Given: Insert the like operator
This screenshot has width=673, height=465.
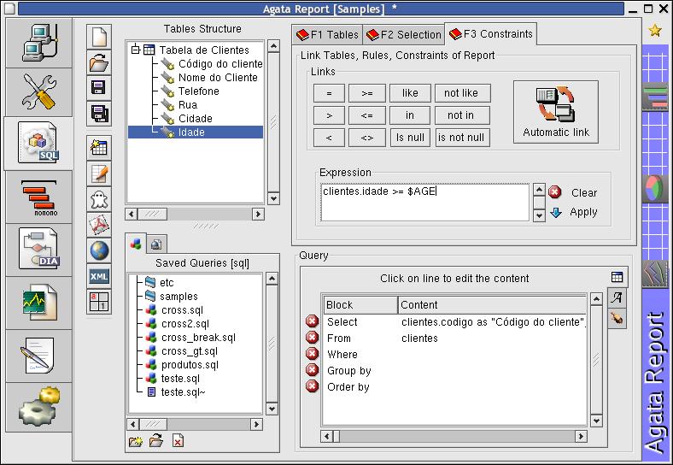Looking at the screenshot, I should (410, 93).
